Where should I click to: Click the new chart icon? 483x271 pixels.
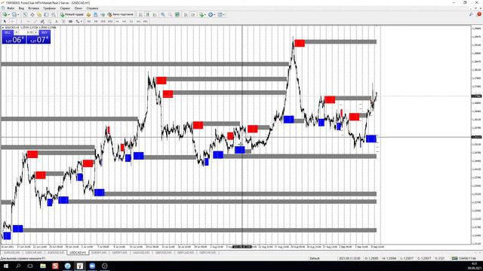5,14
